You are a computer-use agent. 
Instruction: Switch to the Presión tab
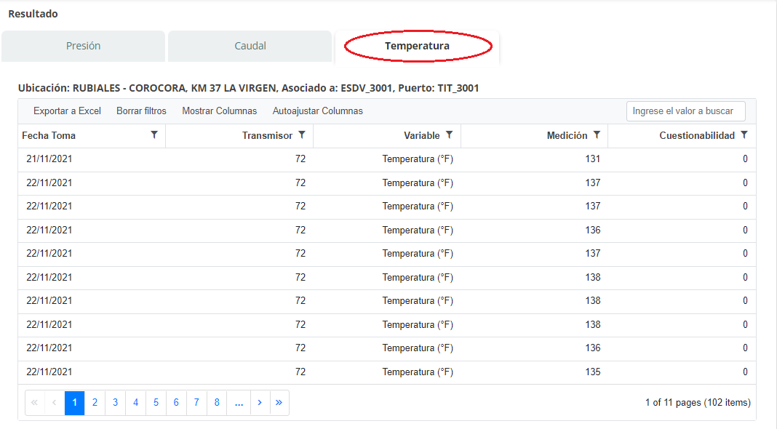[x=83, y=46]
